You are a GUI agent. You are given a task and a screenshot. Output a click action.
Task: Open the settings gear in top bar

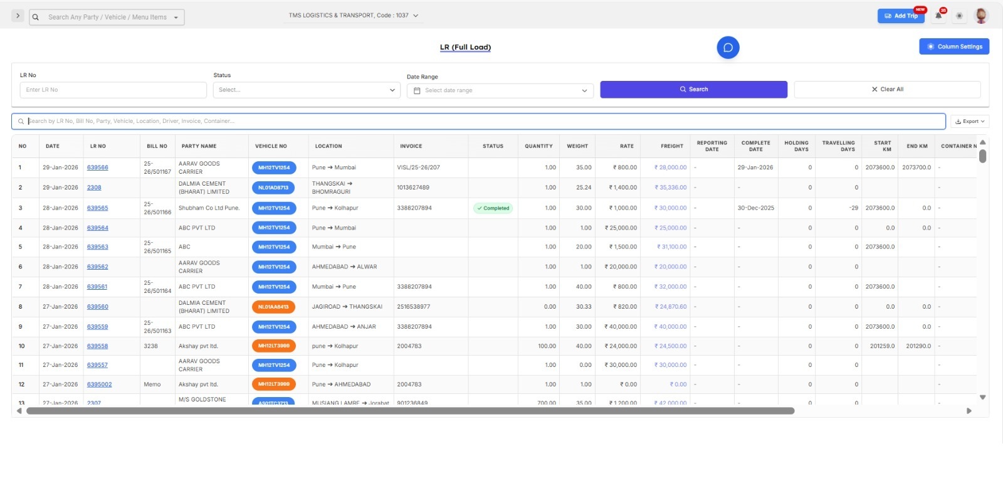959,16
